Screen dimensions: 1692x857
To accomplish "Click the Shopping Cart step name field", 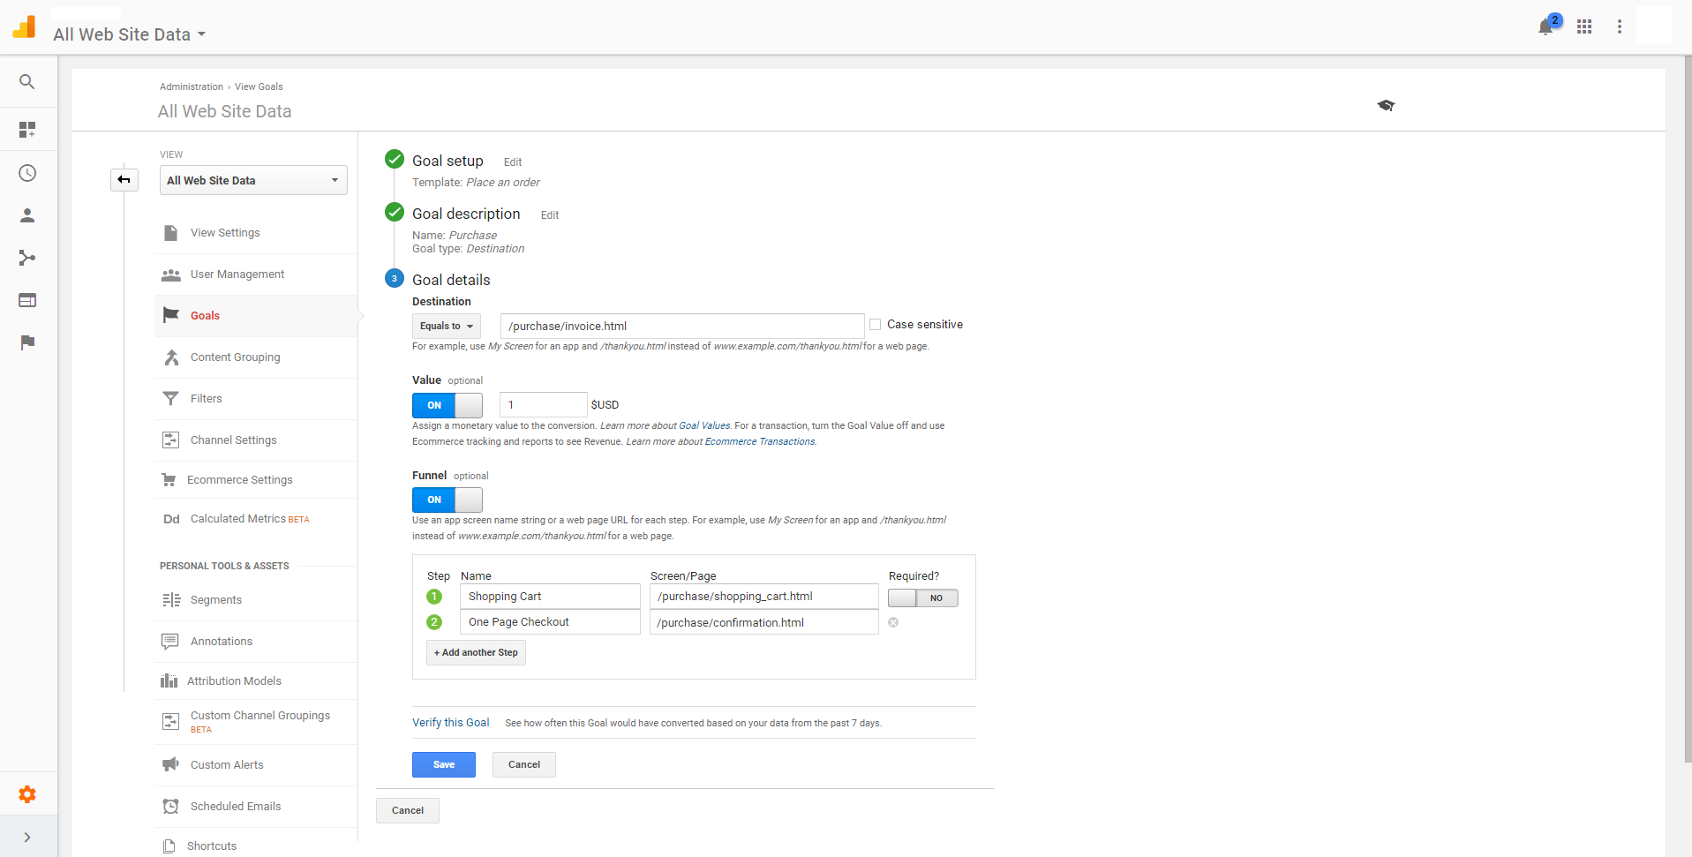I will pos(550,597).
